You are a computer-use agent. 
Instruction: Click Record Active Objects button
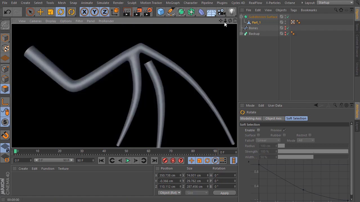click(x=165, y=160)
